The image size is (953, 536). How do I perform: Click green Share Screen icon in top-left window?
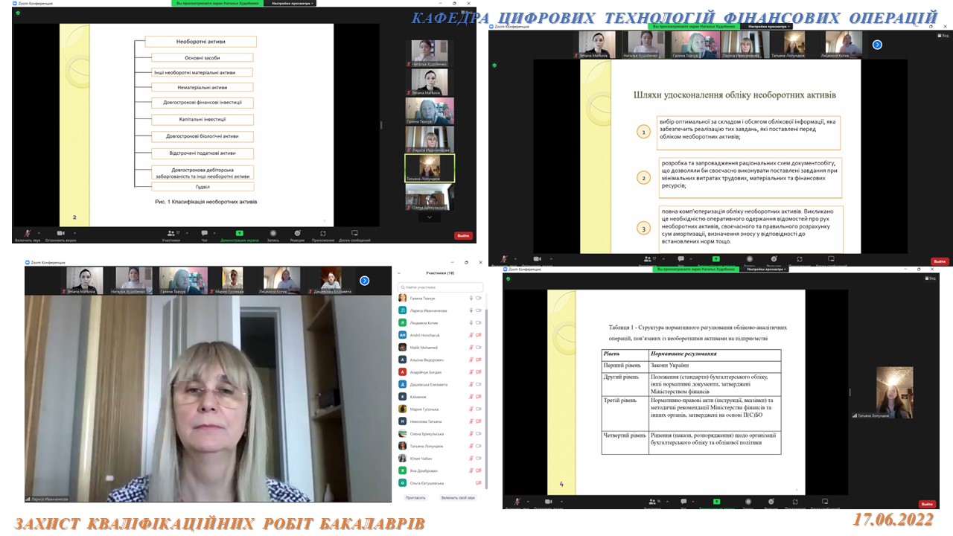(240, 233)
